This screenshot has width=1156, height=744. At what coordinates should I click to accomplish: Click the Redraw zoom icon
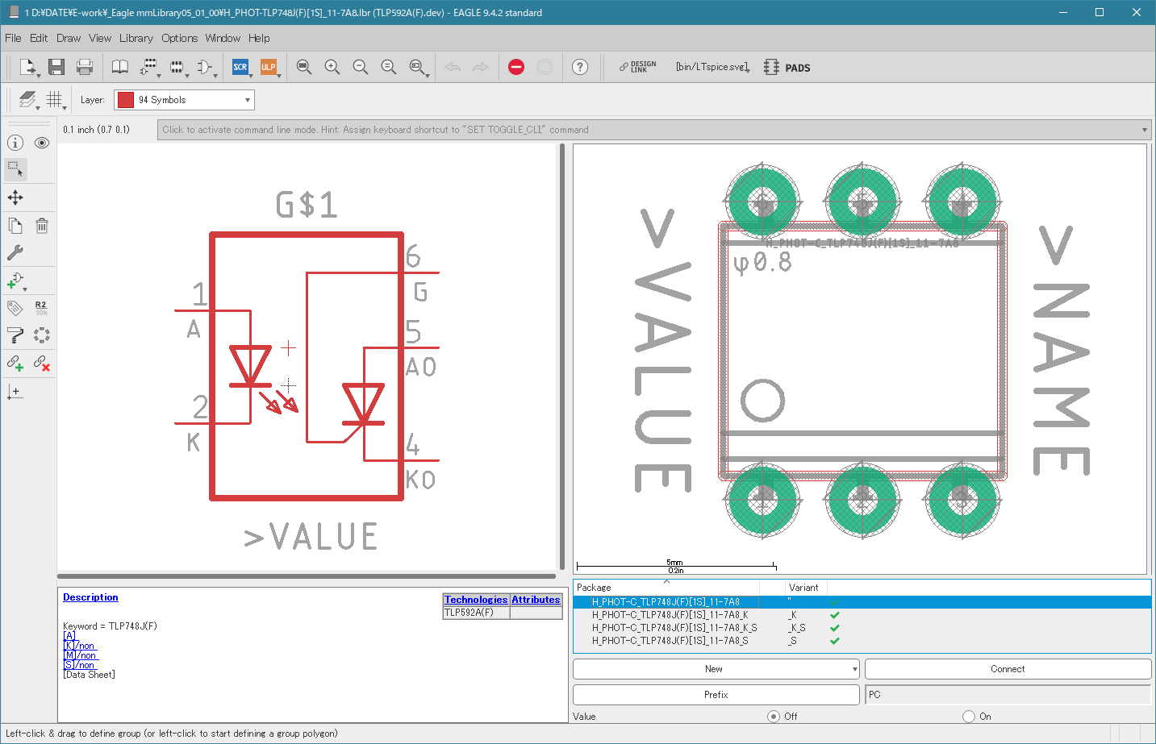[389, 67]
